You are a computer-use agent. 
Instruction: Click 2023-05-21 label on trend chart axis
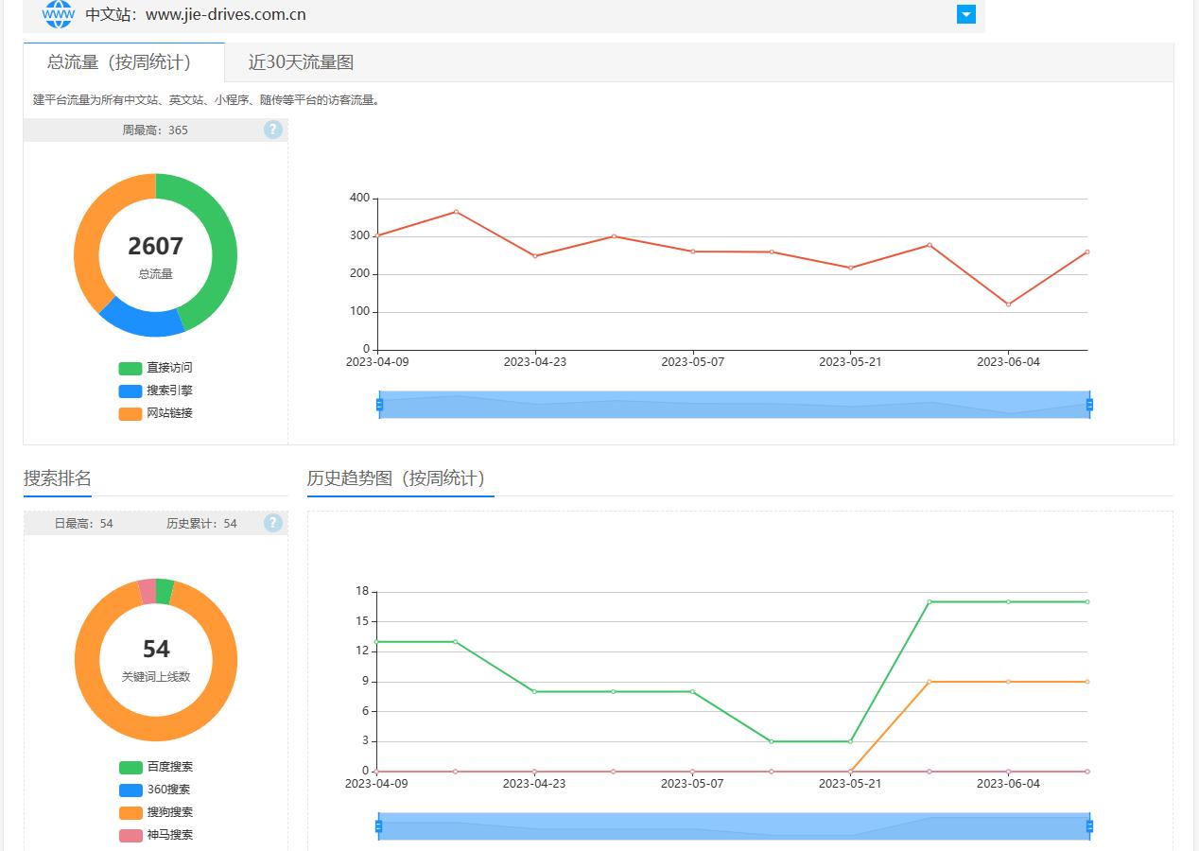coord(850,784)
